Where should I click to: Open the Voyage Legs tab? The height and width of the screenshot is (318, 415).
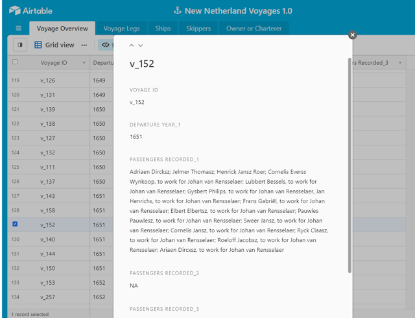[x=121, y=29]
